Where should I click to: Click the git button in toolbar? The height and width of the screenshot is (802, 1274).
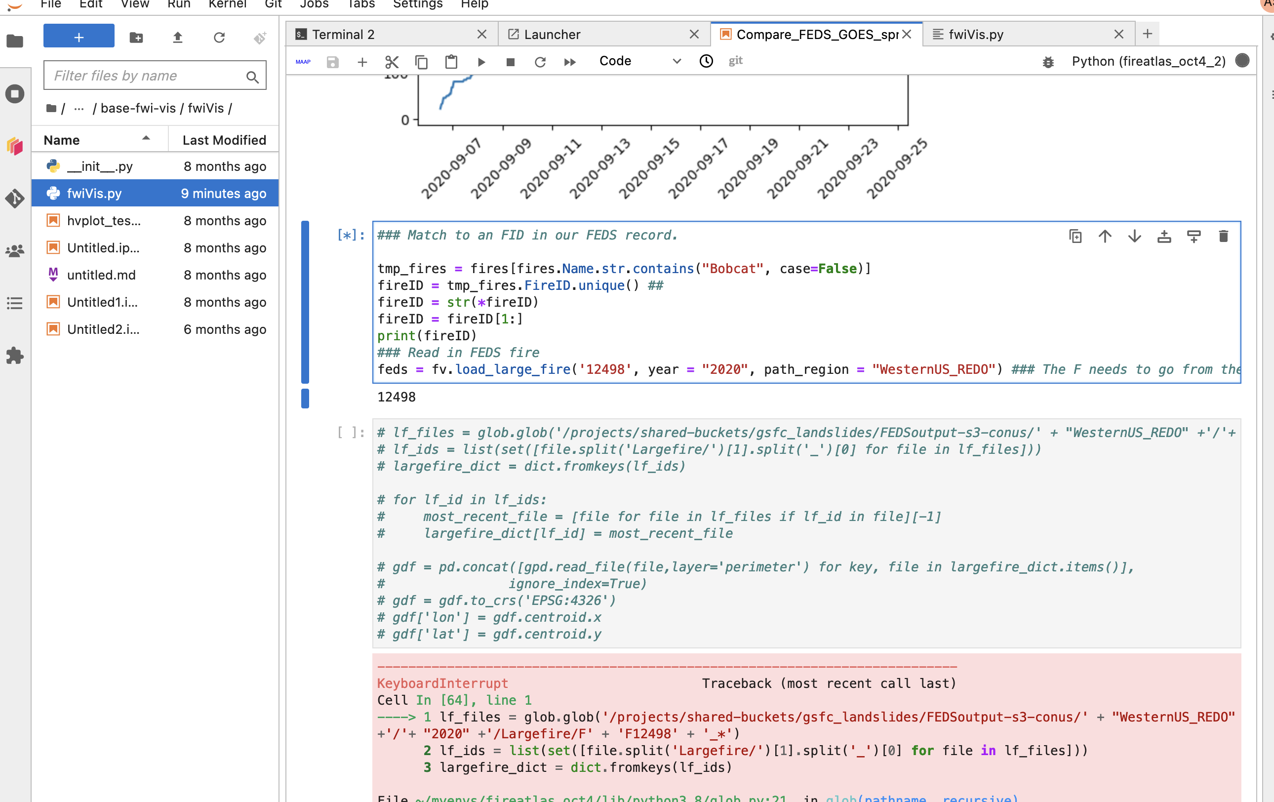(x=735, y=61)
